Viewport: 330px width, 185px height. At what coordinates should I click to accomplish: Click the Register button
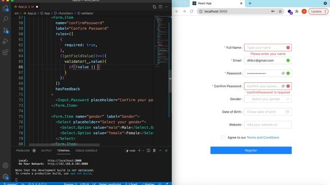251,150
